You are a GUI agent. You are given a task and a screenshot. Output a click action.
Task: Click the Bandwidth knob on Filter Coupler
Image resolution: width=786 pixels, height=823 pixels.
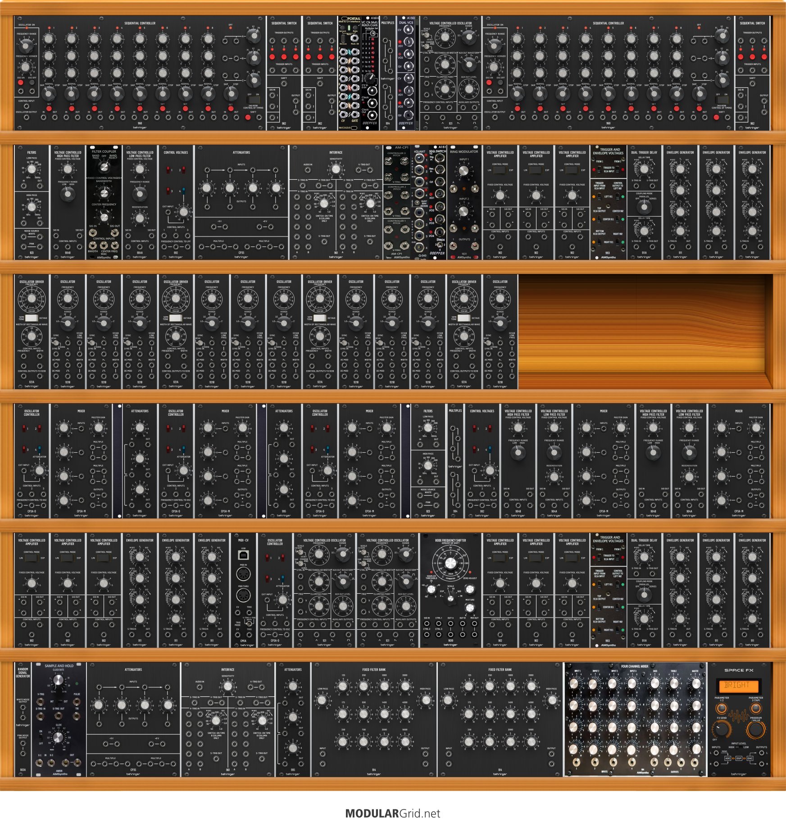click(104, 193)
